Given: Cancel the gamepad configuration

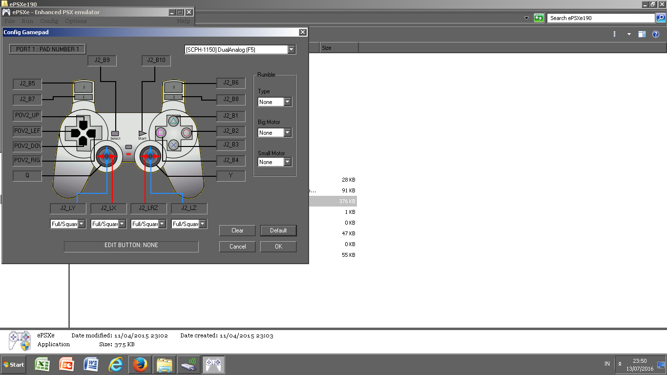Looking at the screenshot, I should (x=237, y=247).
